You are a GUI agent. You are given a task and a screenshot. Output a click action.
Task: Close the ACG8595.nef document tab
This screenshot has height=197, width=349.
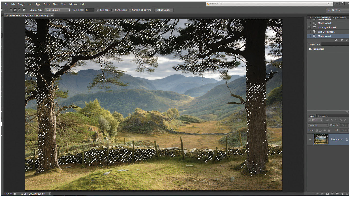point(52,15)
